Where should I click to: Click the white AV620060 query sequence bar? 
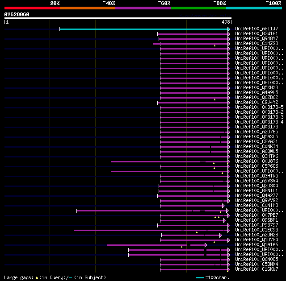point(118,18)
